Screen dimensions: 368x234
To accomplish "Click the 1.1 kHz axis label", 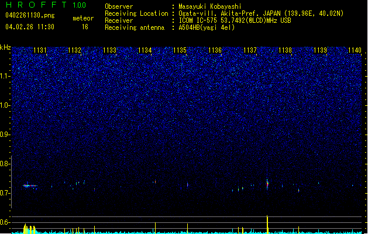I will [x=5, y=76].
